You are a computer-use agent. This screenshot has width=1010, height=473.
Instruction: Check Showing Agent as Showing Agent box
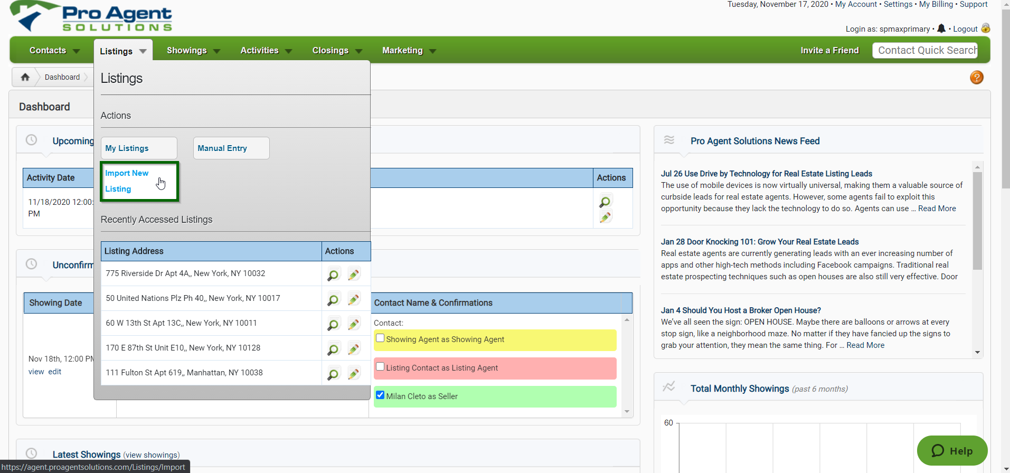click(380, 338)
